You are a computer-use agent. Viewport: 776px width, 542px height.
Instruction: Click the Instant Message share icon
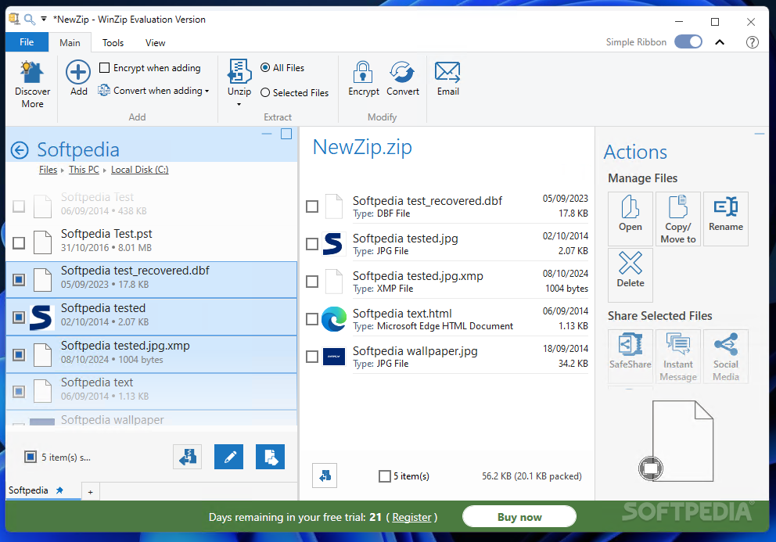(678, 356)
